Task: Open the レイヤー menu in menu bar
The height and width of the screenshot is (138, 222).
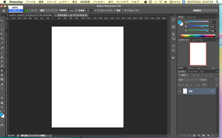Action: (x=64, y=2)
